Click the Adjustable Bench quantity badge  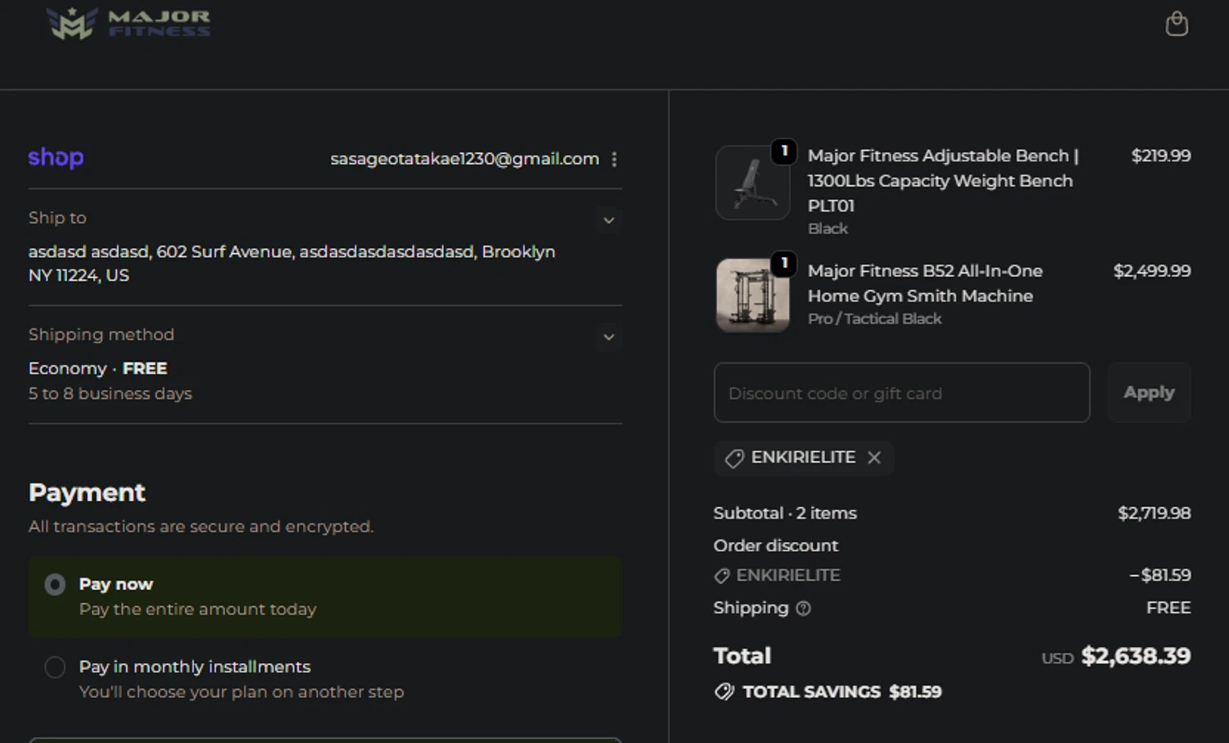[x=784, y=151]
